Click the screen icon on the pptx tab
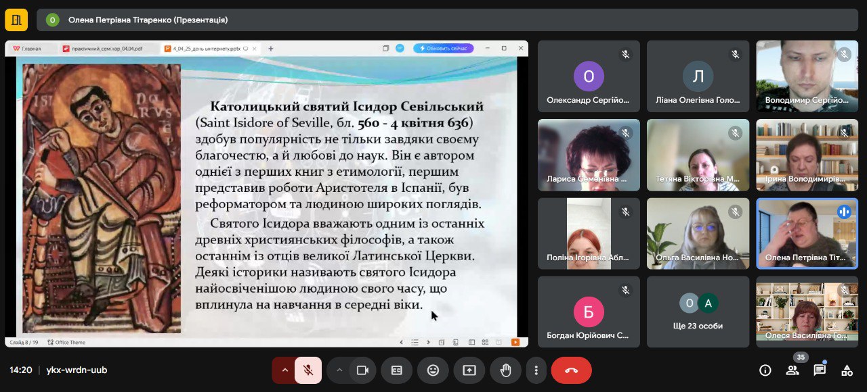This screenshot has width=867, height=392. (246, 49)
